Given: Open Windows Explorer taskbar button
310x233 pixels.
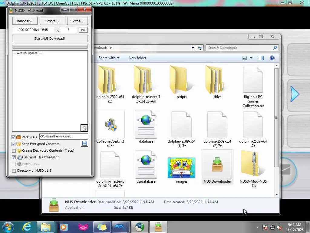Looking at the screenshot, I should coord(46,227).
